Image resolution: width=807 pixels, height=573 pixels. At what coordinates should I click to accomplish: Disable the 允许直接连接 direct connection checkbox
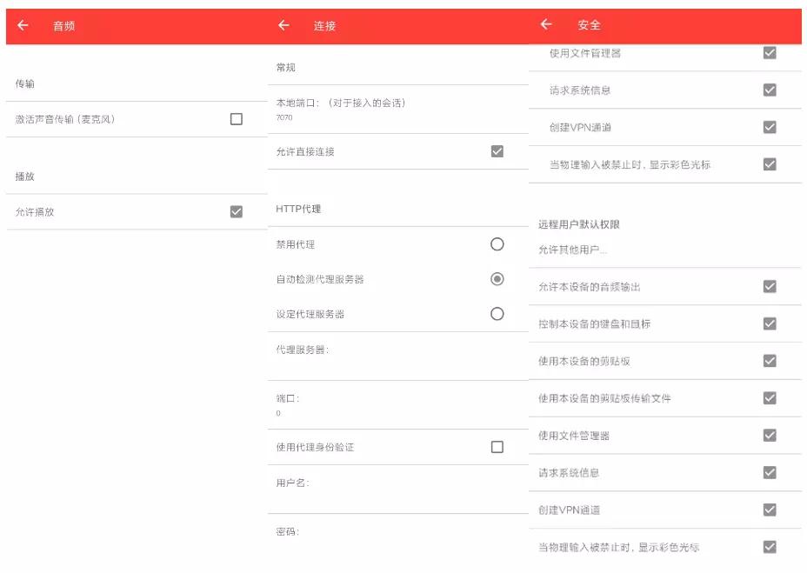click(x=497, y=150)
